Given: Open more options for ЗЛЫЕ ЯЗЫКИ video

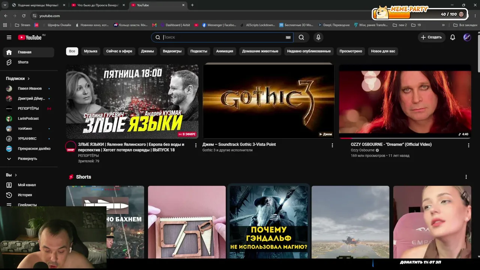Looking at the screenshot, I should point(195,145).
